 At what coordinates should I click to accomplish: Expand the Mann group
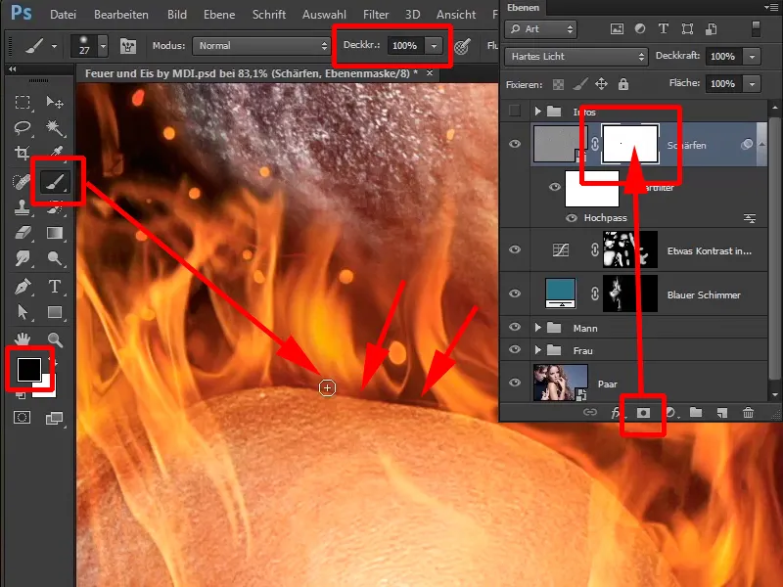[537, 328]
